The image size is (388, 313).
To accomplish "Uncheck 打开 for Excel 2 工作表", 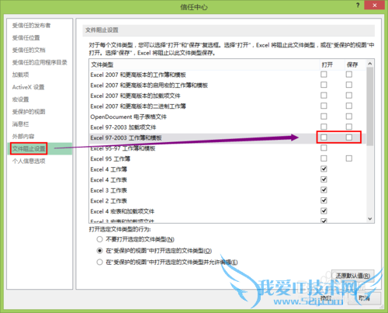I will (x=324, y=200).
